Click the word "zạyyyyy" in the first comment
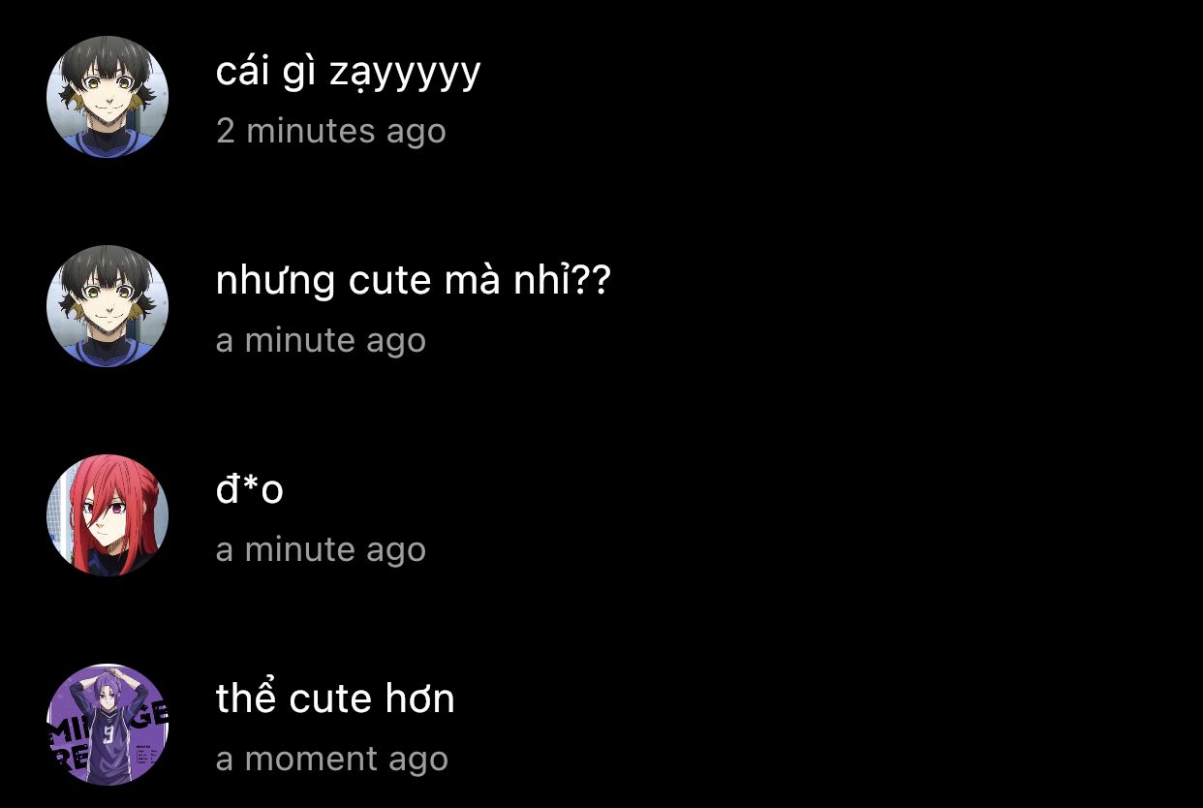The width and height of the screenshot is (1203, 808). [405, 75]
